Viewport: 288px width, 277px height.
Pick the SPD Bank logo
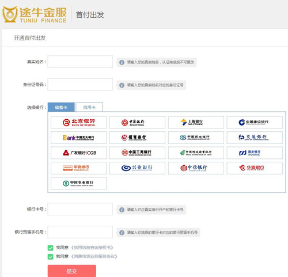tap(255, 153)
